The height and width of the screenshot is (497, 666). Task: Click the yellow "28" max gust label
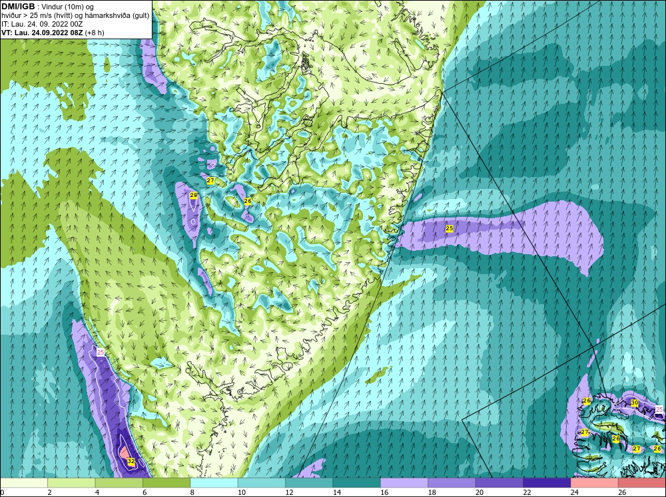pos(194,195)
